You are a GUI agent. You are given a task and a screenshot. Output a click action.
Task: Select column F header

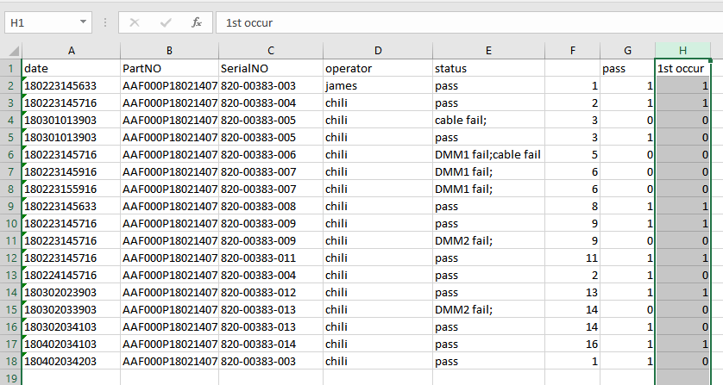pyautogui.click(x=572, y=51)
